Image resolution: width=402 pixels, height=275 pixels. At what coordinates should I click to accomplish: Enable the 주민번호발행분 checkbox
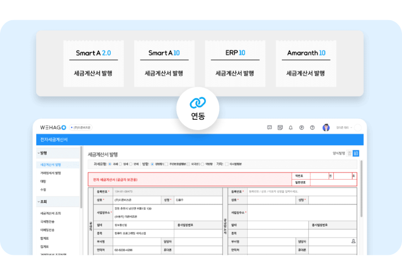166,164
